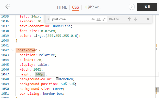The width and height of the screenshot is (159, 98).
Task: Click line number 1042 in gutter
Action: click(x=5, y=50)
